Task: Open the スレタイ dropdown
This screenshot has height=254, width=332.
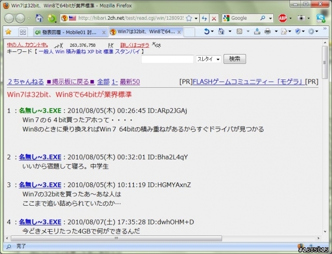Action: pos(209,59)
